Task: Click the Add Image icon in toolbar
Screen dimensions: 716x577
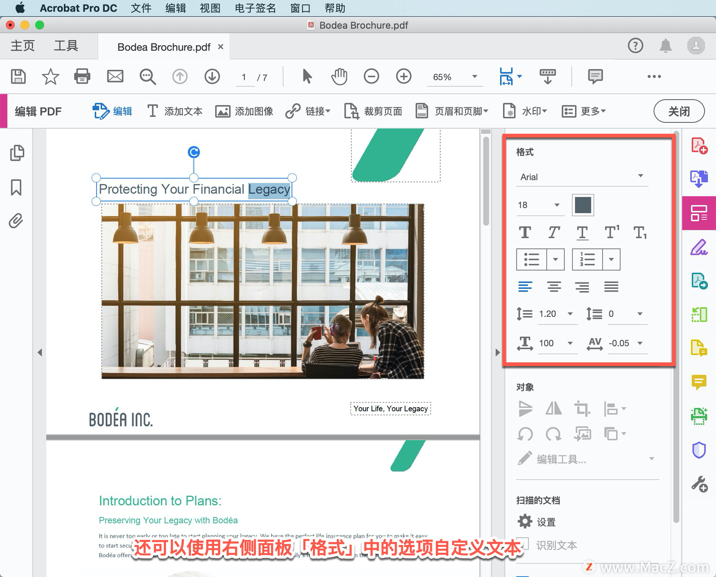Action: click(x=223, y=111)
